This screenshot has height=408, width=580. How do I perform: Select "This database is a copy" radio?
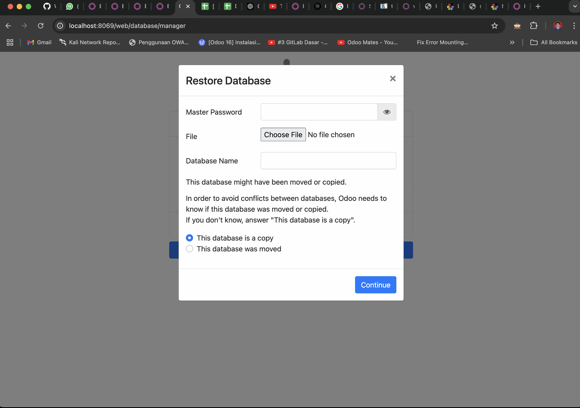point(189,238)
